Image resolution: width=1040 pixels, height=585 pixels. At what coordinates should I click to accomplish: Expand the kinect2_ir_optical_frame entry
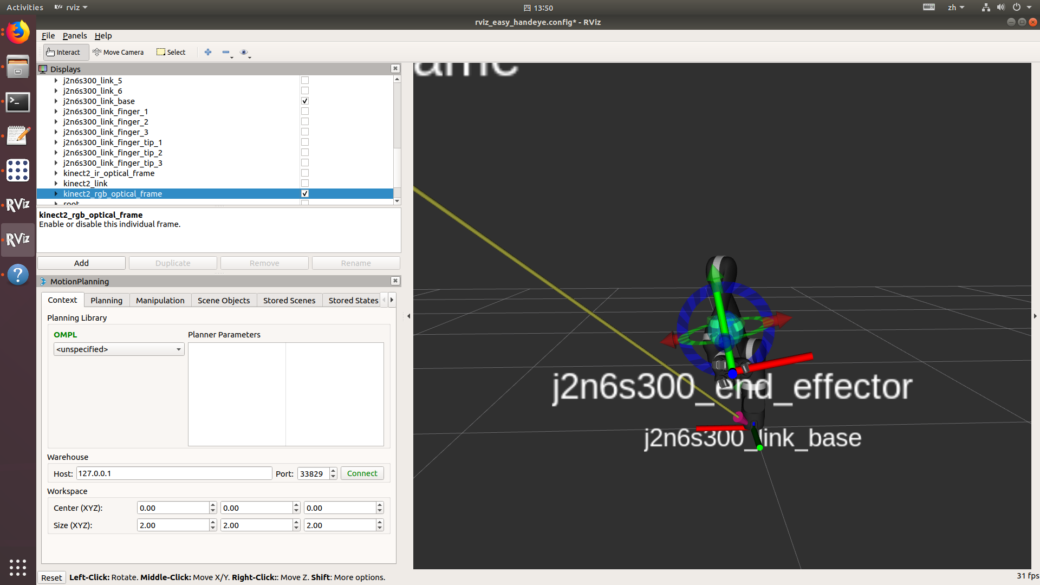pos(56,173)
